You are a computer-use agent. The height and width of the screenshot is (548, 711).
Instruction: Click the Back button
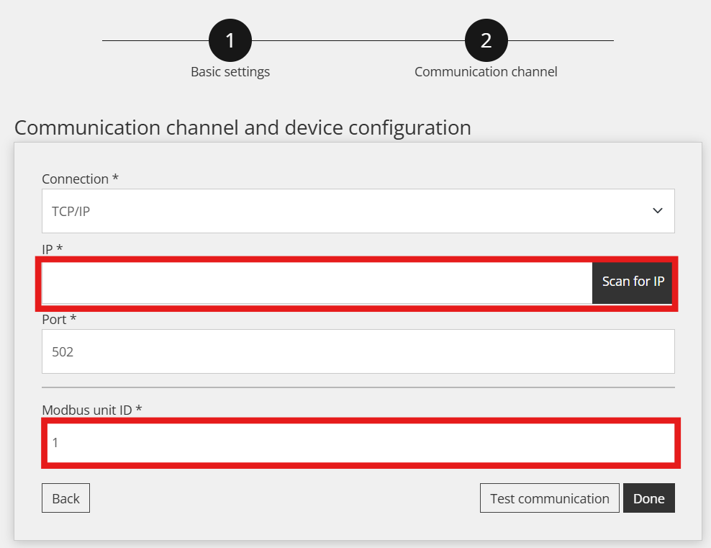click(x=65, y=498)
